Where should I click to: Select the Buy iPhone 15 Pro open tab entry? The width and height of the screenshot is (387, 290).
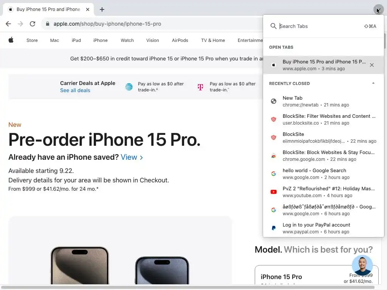[x=324, y=65]
